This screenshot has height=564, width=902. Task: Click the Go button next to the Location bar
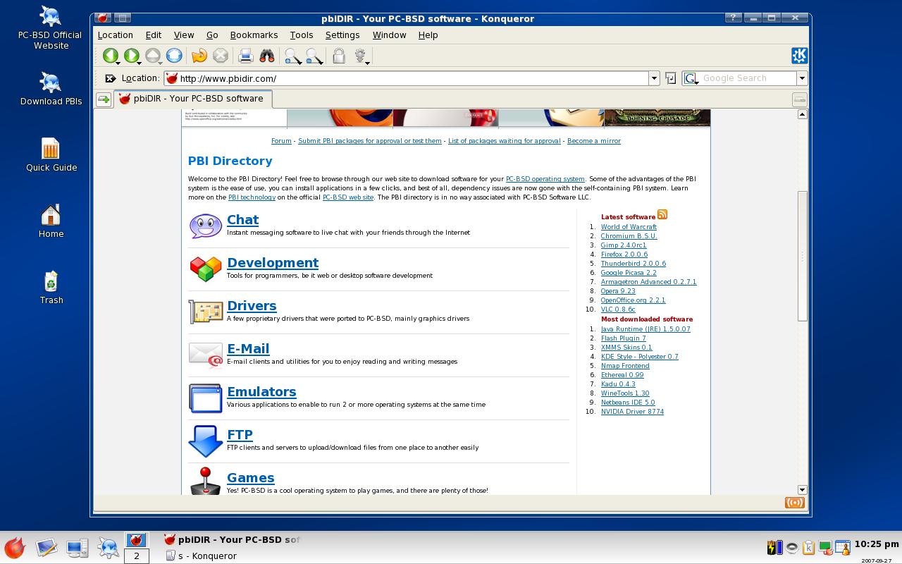(x=670, y=78)
